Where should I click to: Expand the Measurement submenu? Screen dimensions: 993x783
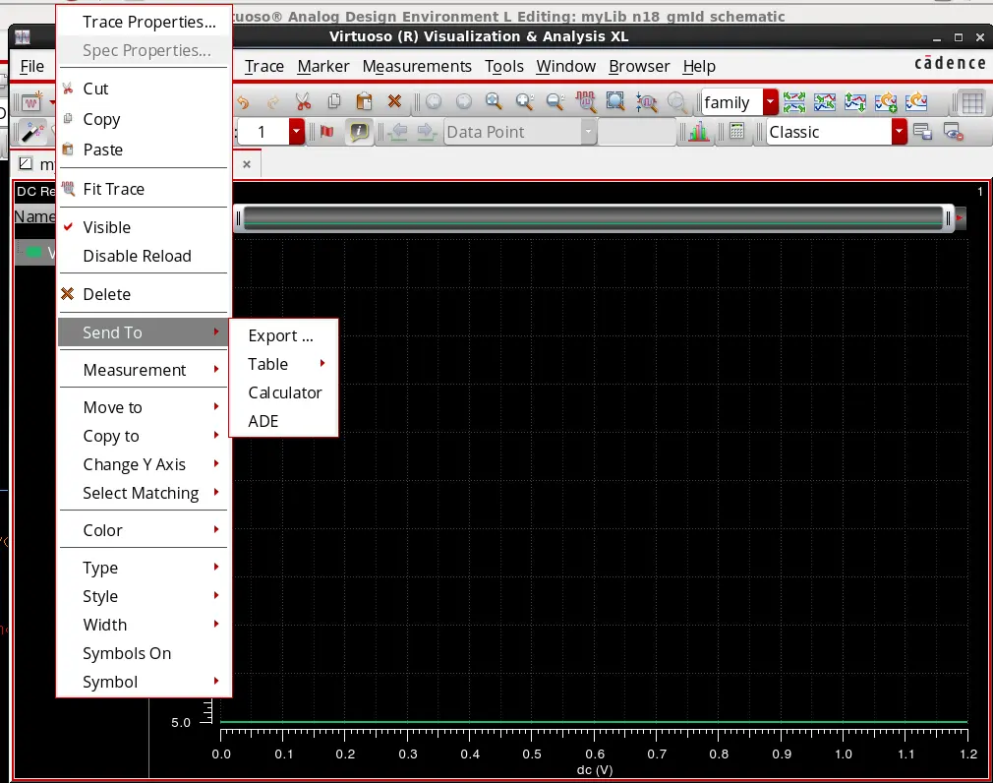pos(144,370)
